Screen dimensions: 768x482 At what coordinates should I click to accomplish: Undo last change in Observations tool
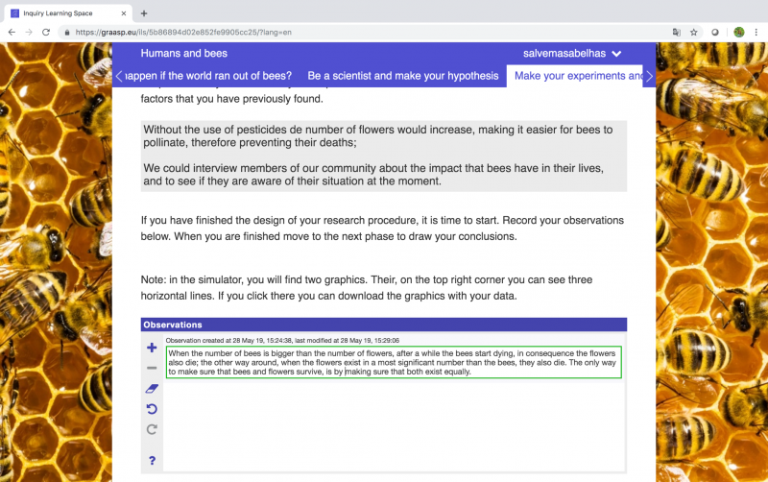coord(152,409)
